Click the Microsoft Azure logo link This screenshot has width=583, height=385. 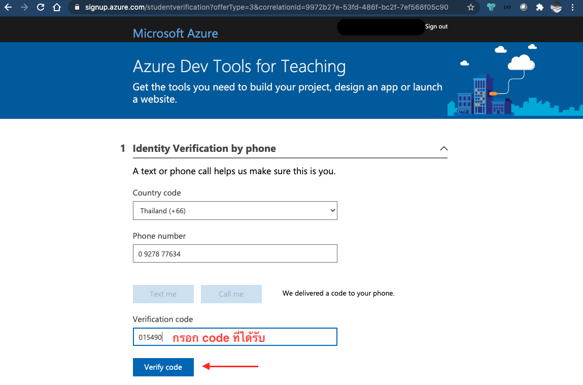click(176, 34)
